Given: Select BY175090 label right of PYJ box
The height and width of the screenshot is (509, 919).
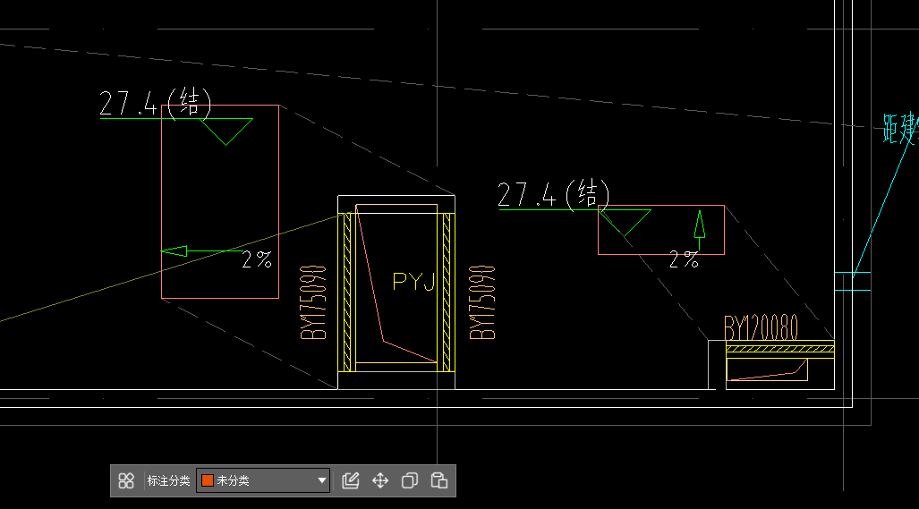Looking at the screenshot, I should (482, 302).
